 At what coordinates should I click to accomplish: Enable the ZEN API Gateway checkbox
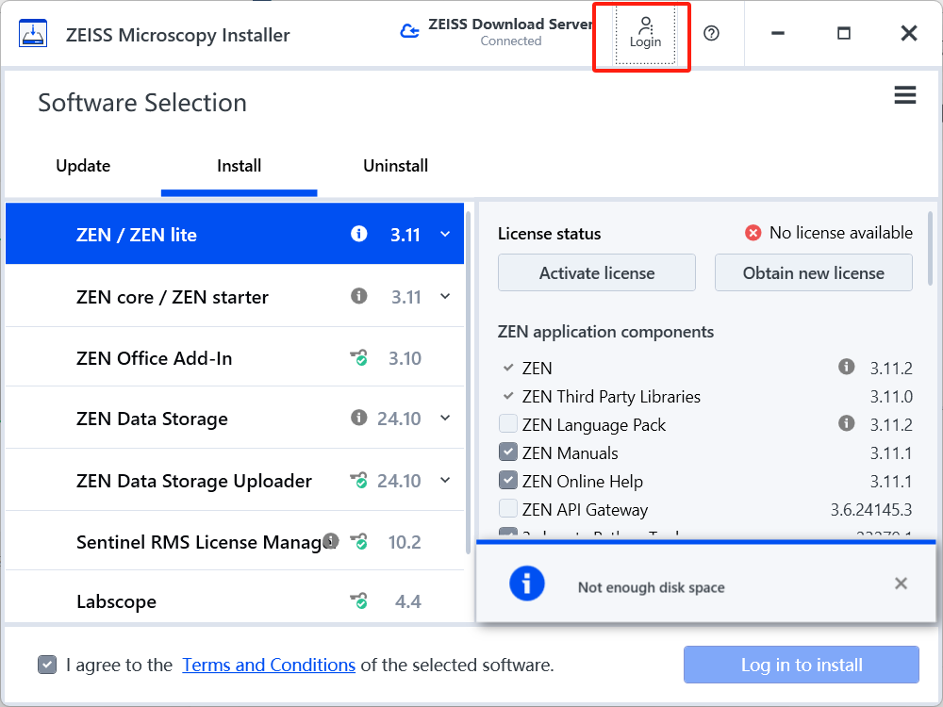pos(508,509)
